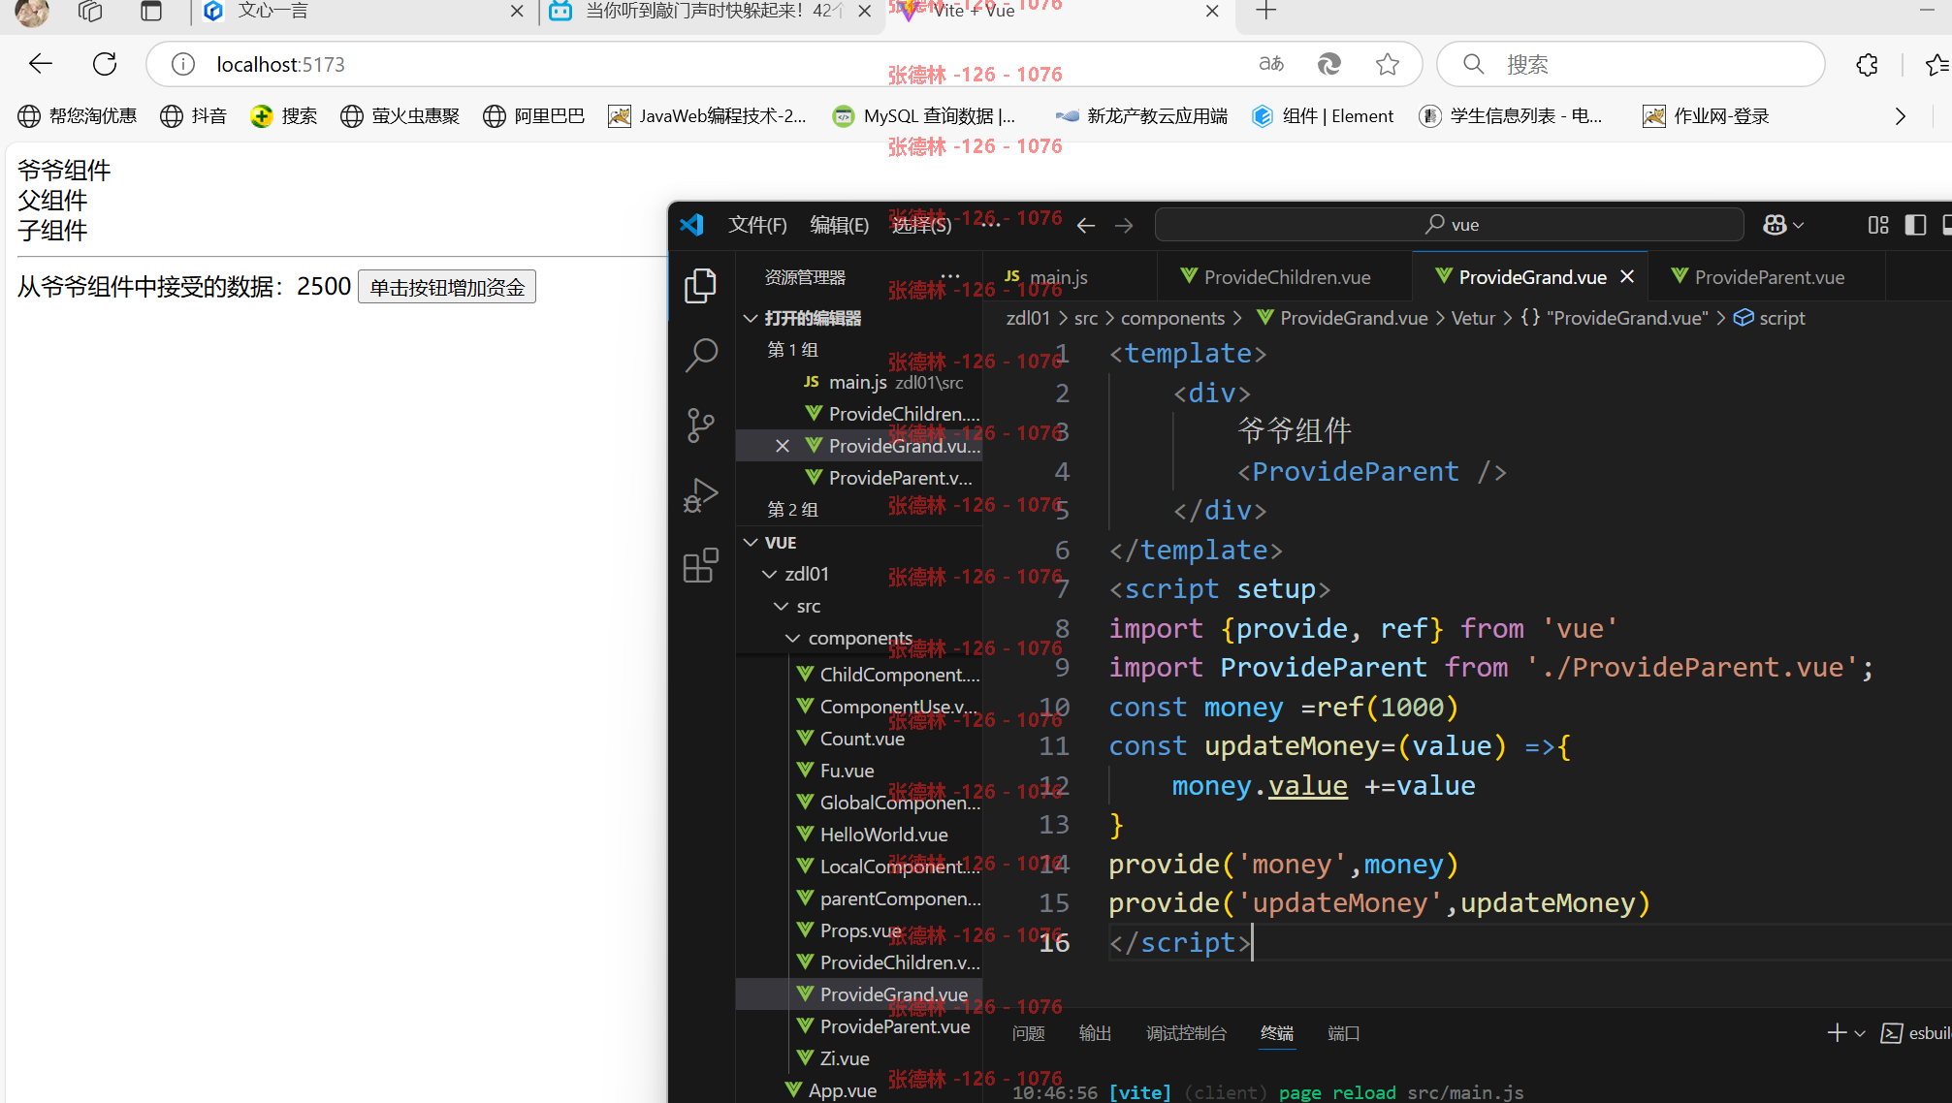
Task: Open 选择(S) menu in VS Code
Action: [921, 225]
